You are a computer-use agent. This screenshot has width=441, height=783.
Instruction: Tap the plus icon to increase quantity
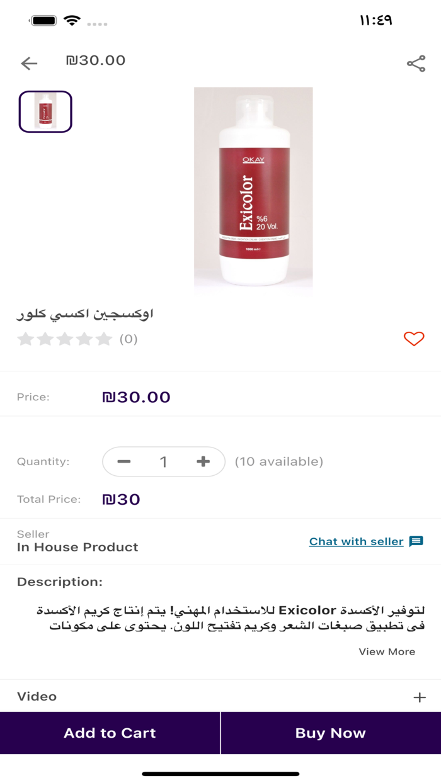tap(203, 461)
